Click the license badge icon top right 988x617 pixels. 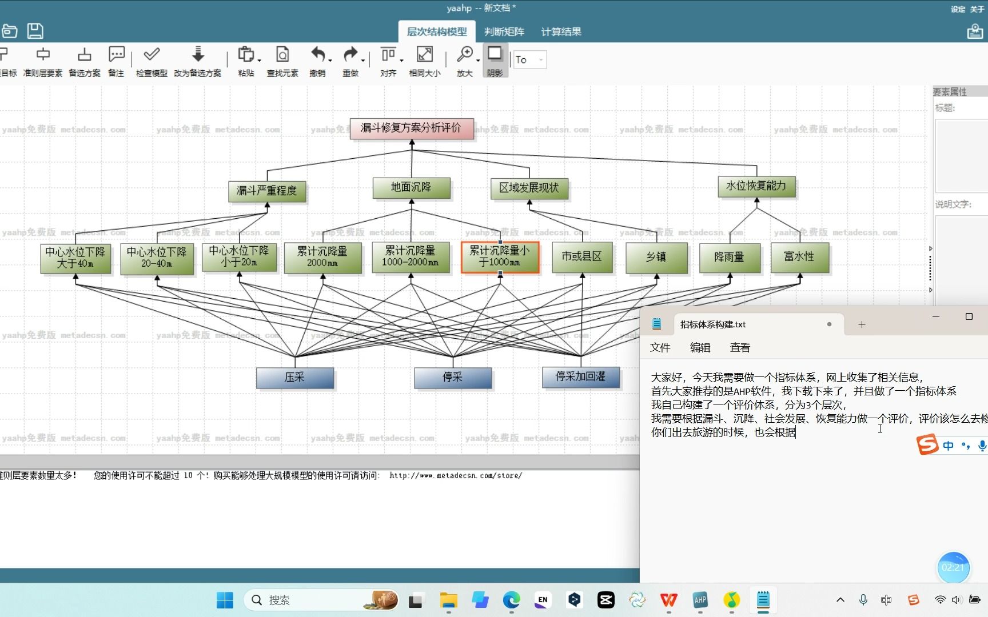pos(975,31)
